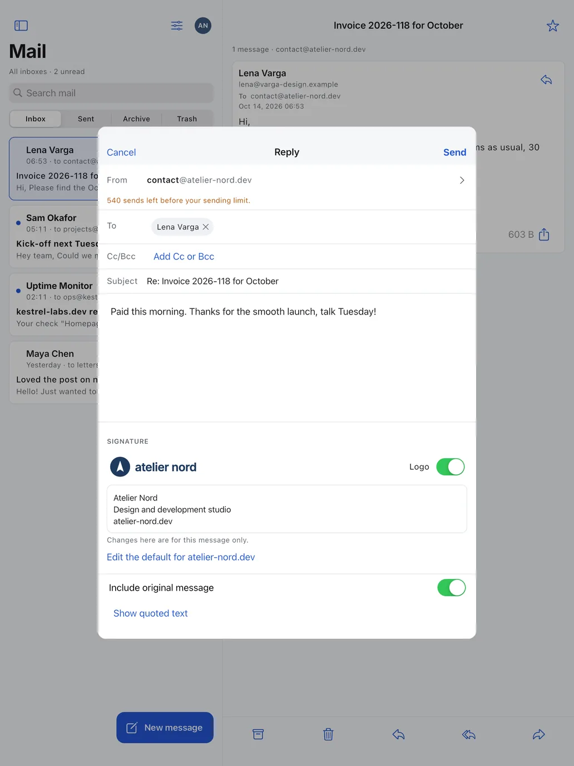Cancel the reply draft
The image size is (574, 766).
click(x=121, y=152)
